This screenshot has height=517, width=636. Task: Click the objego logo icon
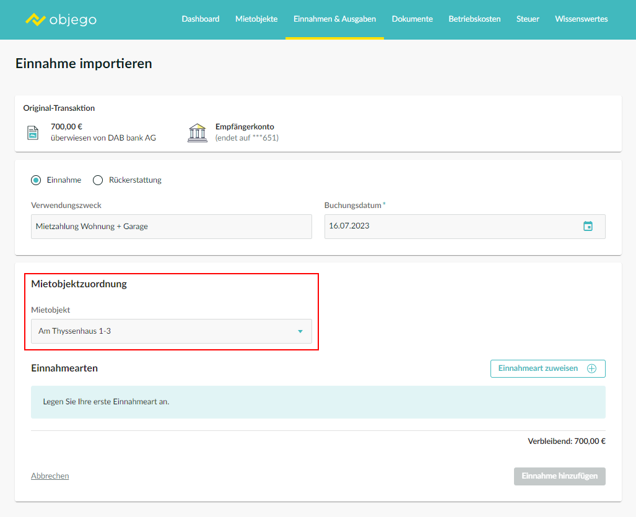pyautogui.click(x=35, y=19)
